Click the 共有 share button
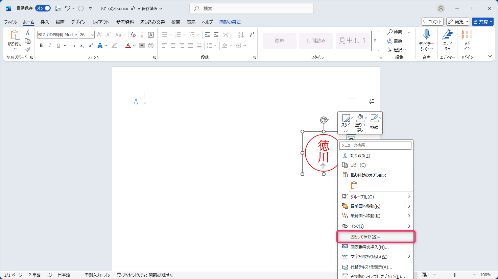The image size is (498, 279). [x=482, y=22]
